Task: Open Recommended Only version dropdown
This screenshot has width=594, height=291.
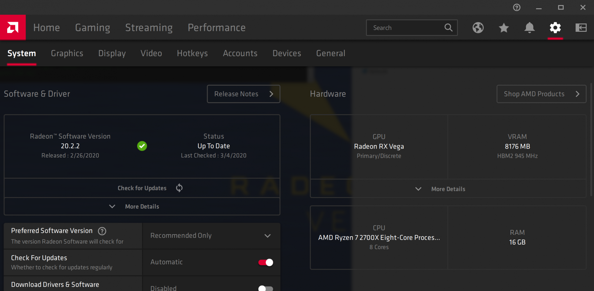Action: [x=211, y=236]
